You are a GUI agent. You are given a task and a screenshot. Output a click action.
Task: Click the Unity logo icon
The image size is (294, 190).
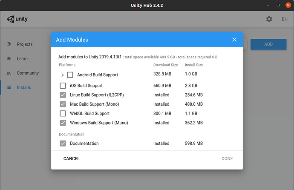[10, 19]
